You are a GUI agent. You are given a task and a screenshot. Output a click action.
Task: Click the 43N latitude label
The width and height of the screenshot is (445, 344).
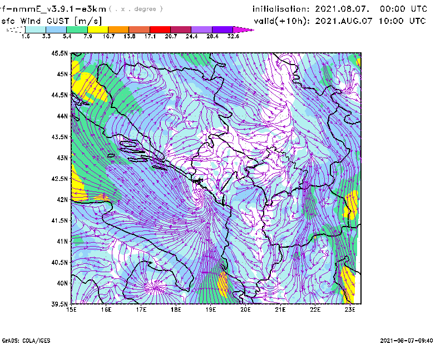pyautogui.click(x=62, y=158)
